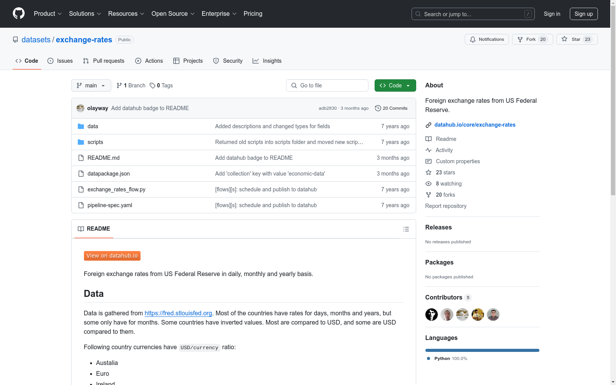This screenshot has width=616, height=385.
Task: Switch to the Issues tab
Action: tap(60, 61)
